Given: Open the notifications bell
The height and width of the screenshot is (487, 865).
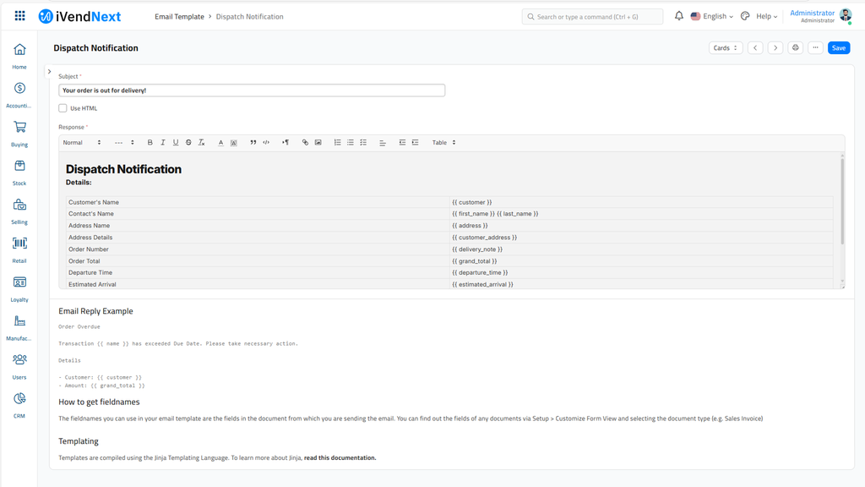Looking at the screenshot, I should click(x=678, y=16).
